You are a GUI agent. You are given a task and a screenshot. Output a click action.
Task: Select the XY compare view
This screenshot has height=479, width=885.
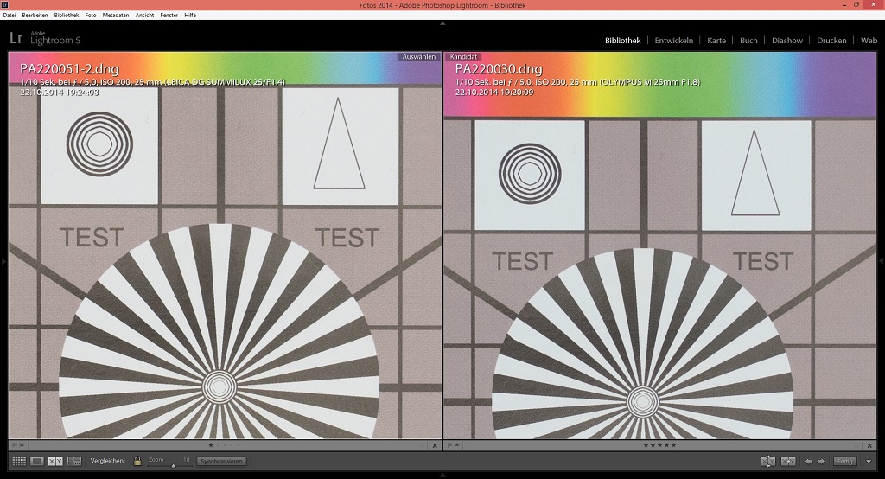coord(55,462)
